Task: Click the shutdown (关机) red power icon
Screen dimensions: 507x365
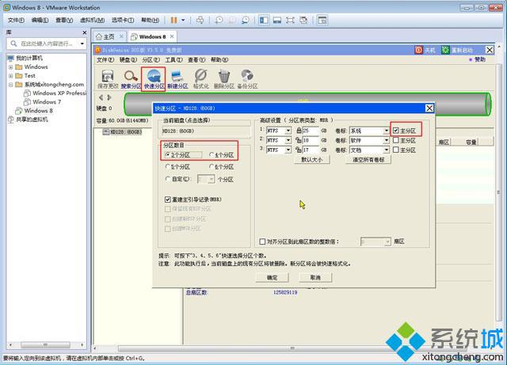Action: point(419,50)
